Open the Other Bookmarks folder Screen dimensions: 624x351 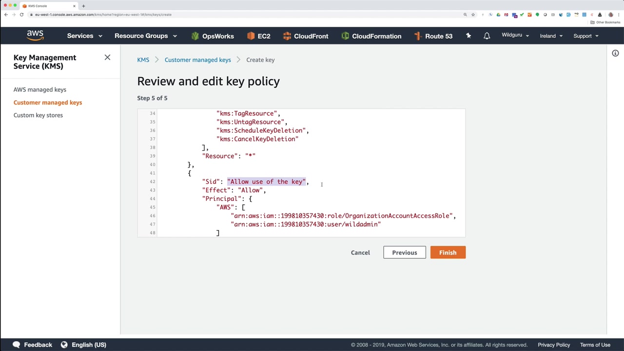[x=605, y=22]
